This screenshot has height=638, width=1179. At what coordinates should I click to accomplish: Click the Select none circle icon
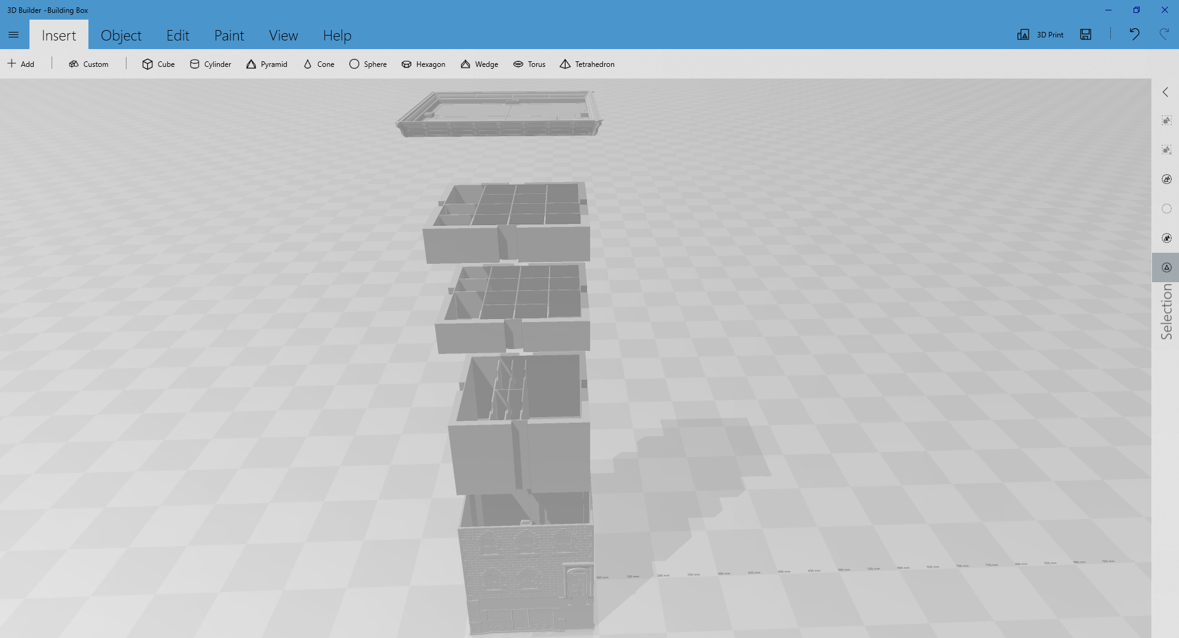[x=1166, y=209]
